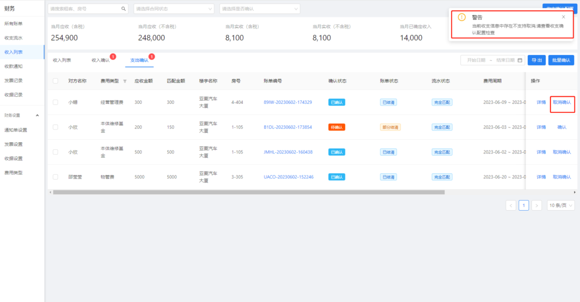The image size is (580, 302).
Task: Click 已确认 tag in 小珊 row
Action: pos(337,102)
